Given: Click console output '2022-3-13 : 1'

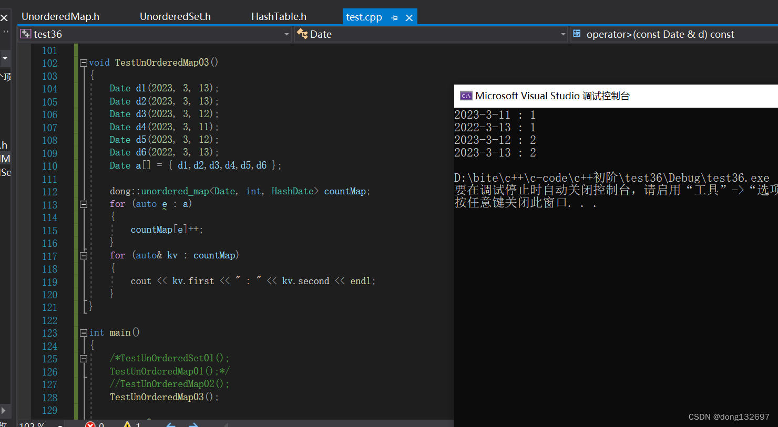Looking at the screenshot, I should (495, 128).
